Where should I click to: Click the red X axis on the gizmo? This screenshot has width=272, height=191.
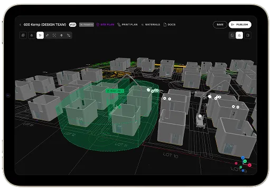[x=249, y=165]
